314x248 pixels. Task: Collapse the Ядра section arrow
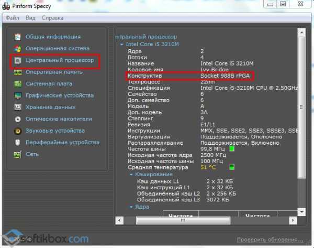[x=131, y=207]
